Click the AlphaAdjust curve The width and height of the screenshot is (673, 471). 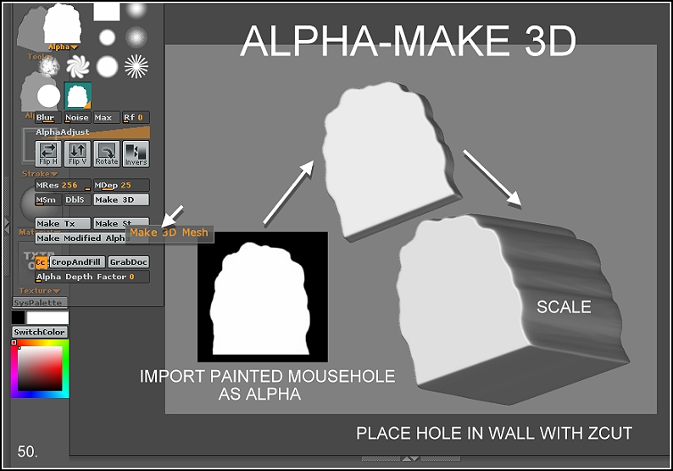click(92, 132)
